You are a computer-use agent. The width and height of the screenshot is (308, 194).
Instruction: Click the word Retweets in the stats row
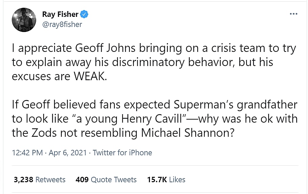point(50,180)
